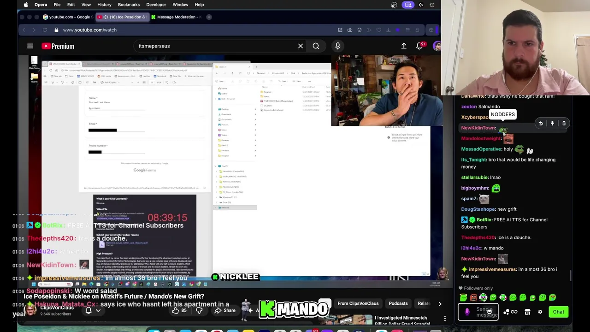Image resolution: width=590 pixels, height=332 pixels.
Task: Like the video thumbs up 85
Action: [x=180, y=310]
